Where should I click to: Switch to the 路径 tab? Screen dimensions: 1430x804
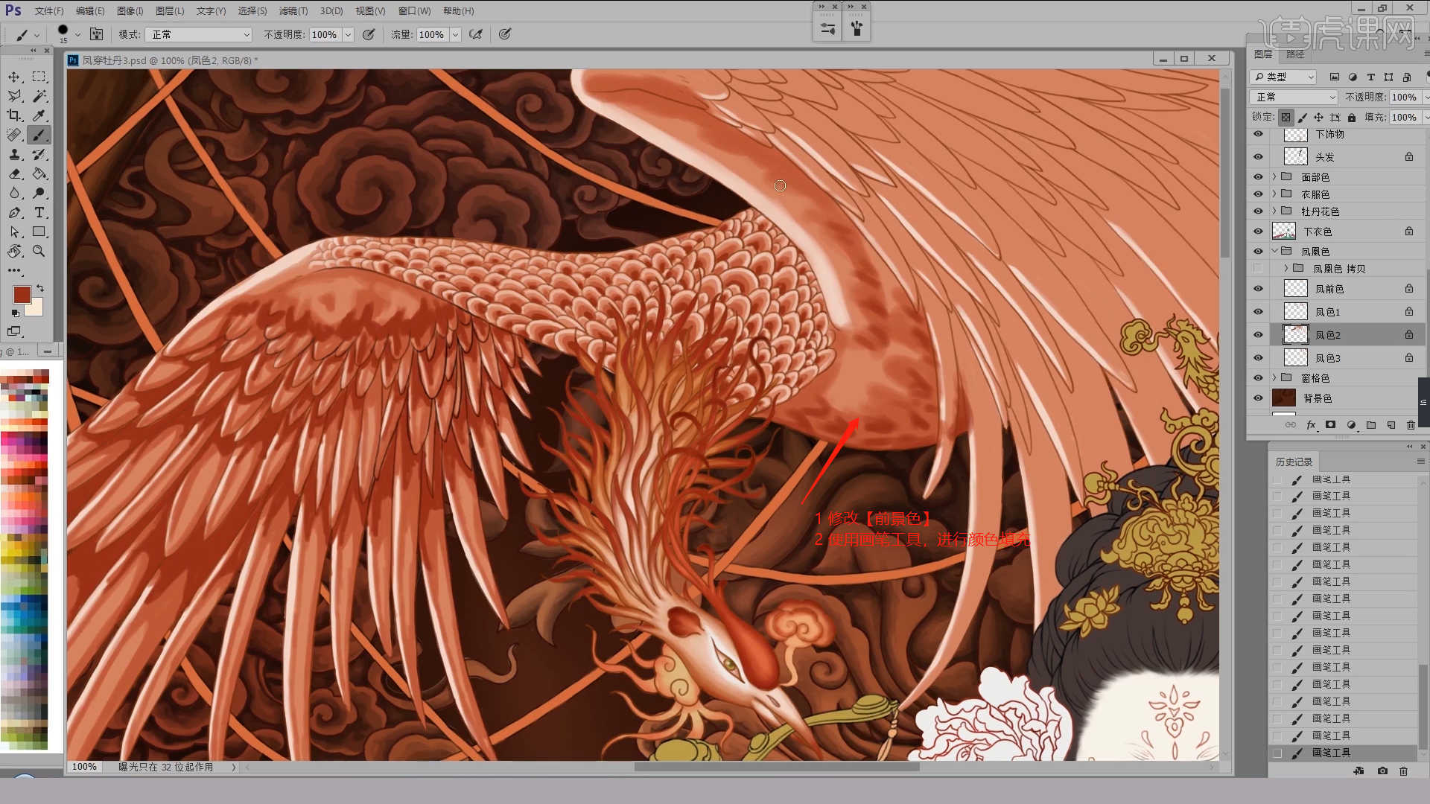[x=1295, y=54]
